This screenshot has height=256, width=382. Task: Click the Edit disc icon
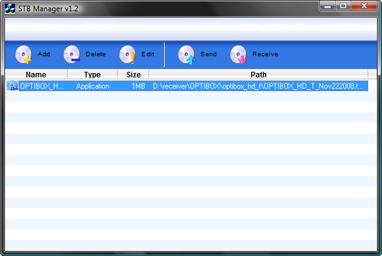[x=127, y=54]
